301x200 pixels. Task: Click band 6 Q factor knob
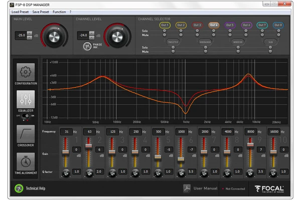coord(181,173)
